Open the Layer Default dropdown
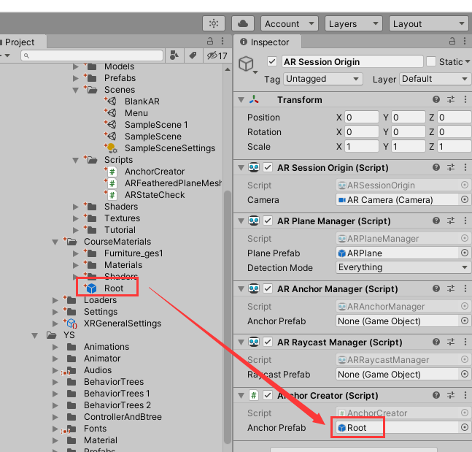This screenshot has height=452, width=472. tap(435, 79)
